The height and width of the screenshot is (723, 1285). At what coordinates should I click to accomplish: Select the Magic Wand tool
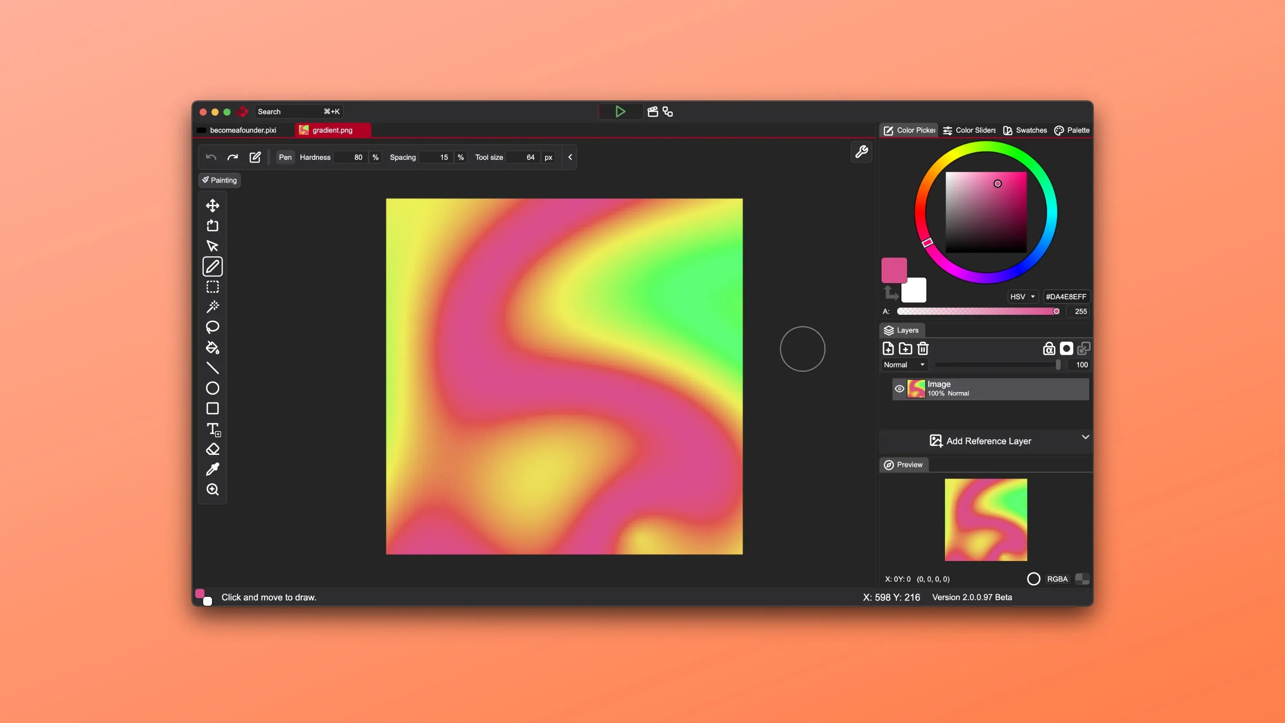(x=212, y=307)
